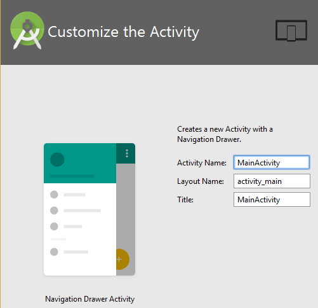Click the yellow plus floating action button

[123, 259]
